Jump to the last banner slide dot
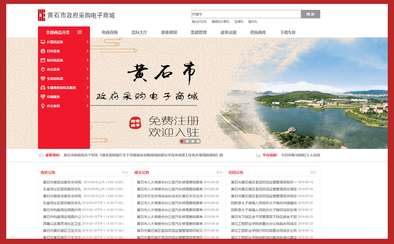The width and height of the screenshot is (394, 244). click(x=198, y=141)
